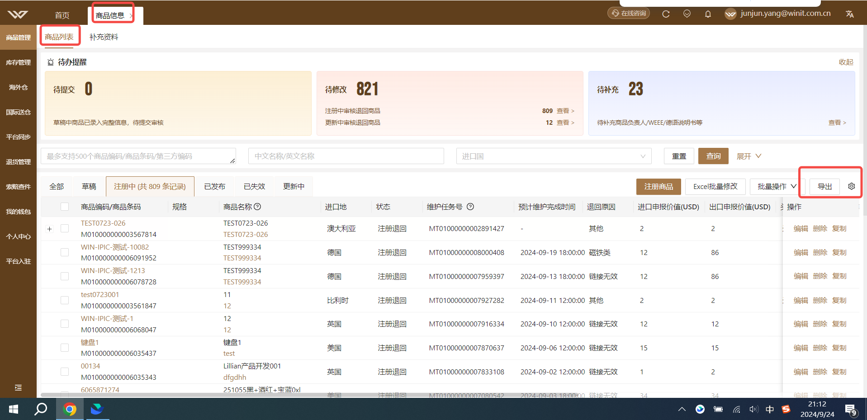The height and width of the screenshot is (420, 867).
Task: Open 海外仓 in sidebar
Action: (x=18, y=87)
